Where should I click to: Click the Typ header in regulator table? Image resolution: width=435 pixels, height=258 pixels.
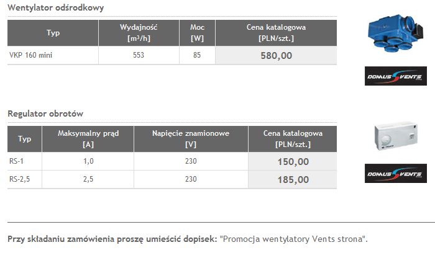[25, 139]
